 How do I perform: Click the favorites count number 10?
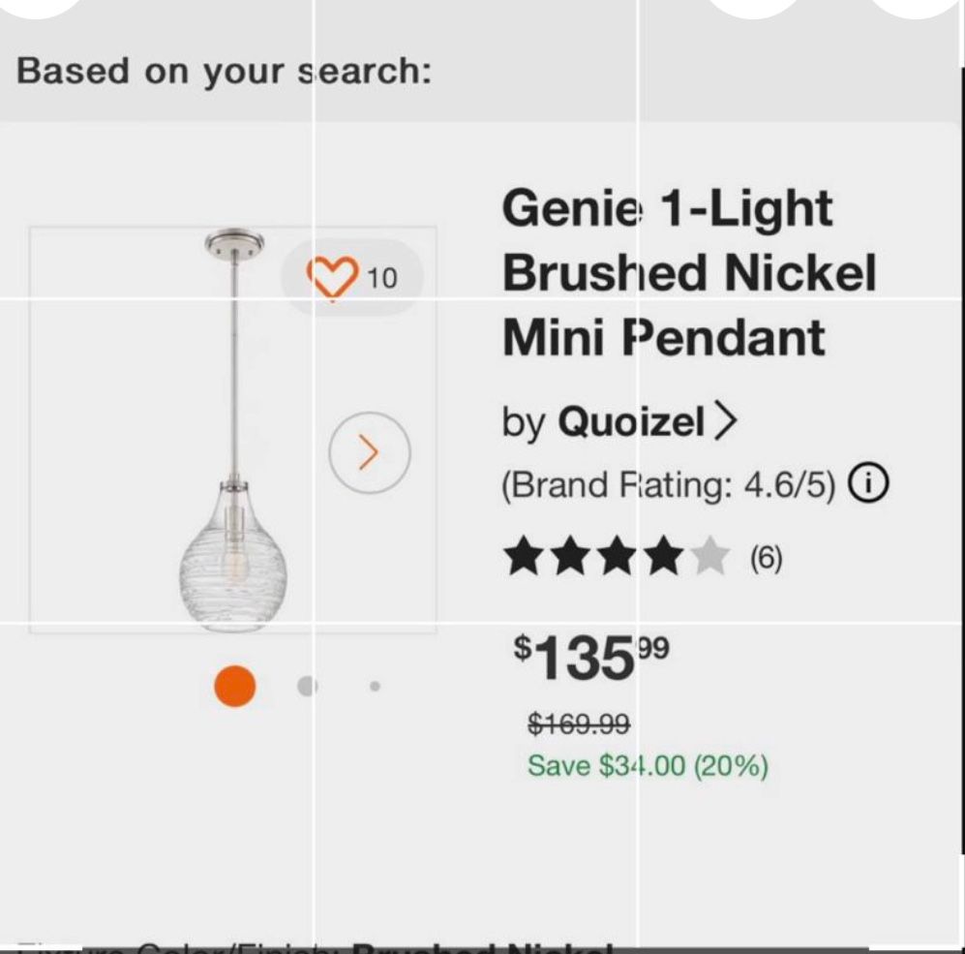[381, 276]
